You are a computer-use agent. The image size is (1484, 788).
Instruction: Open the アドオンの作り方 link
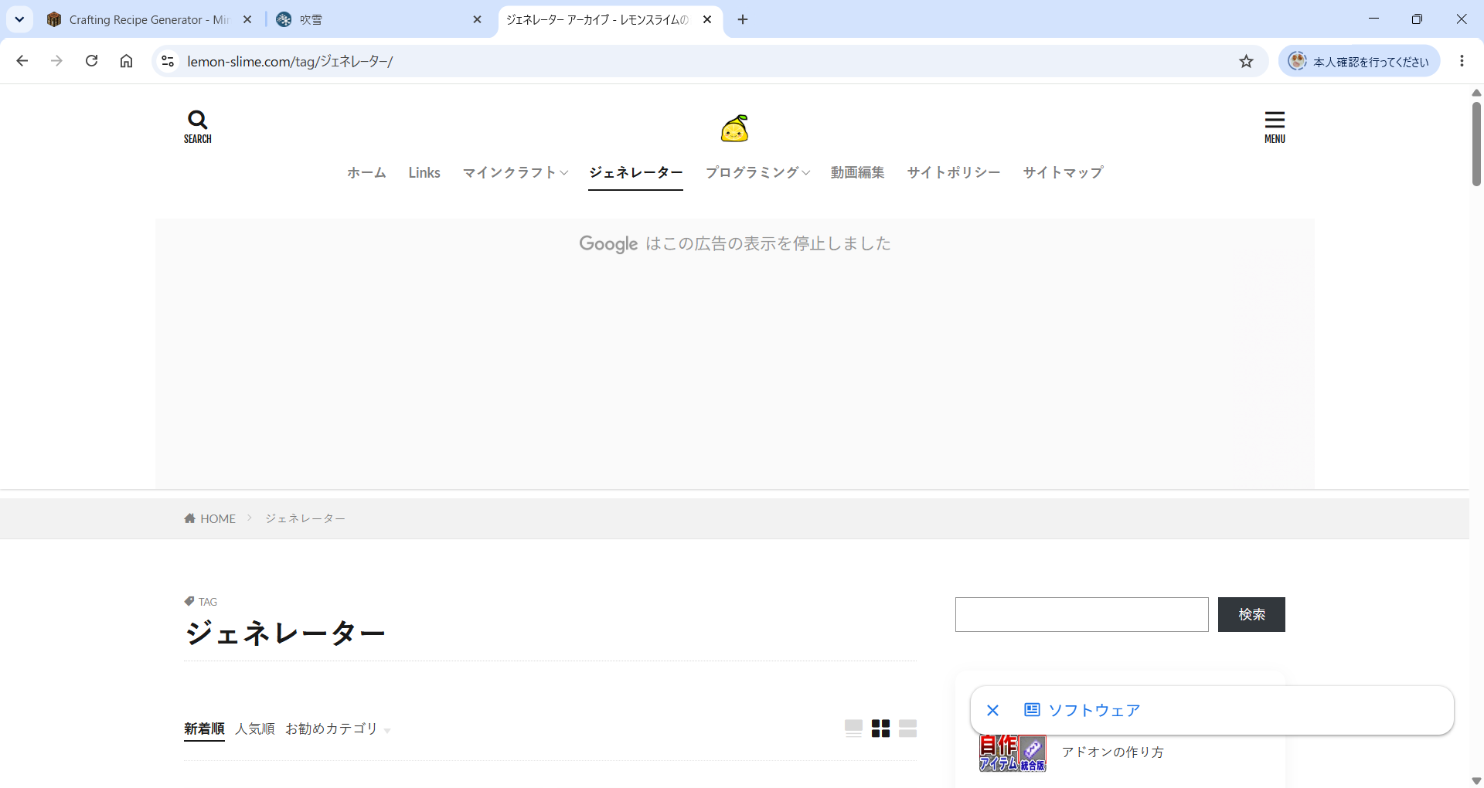tap(1112, 752)
